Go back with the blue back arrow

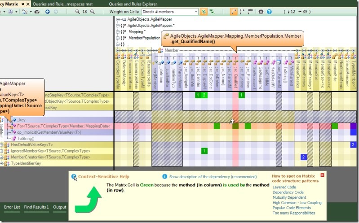pyautogui.click(x=47, y=12)
